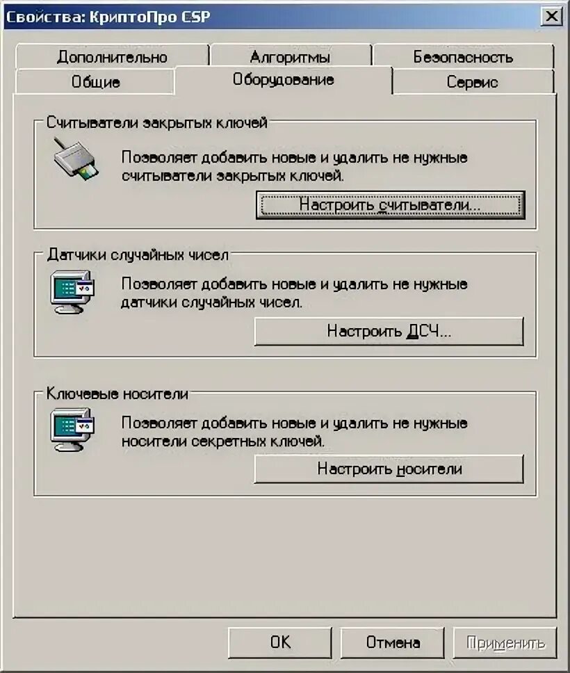Image resolution: width=570 pixels, height=673 pixels.
Task: Click the key media monitor icon
Action: point(72,430)
